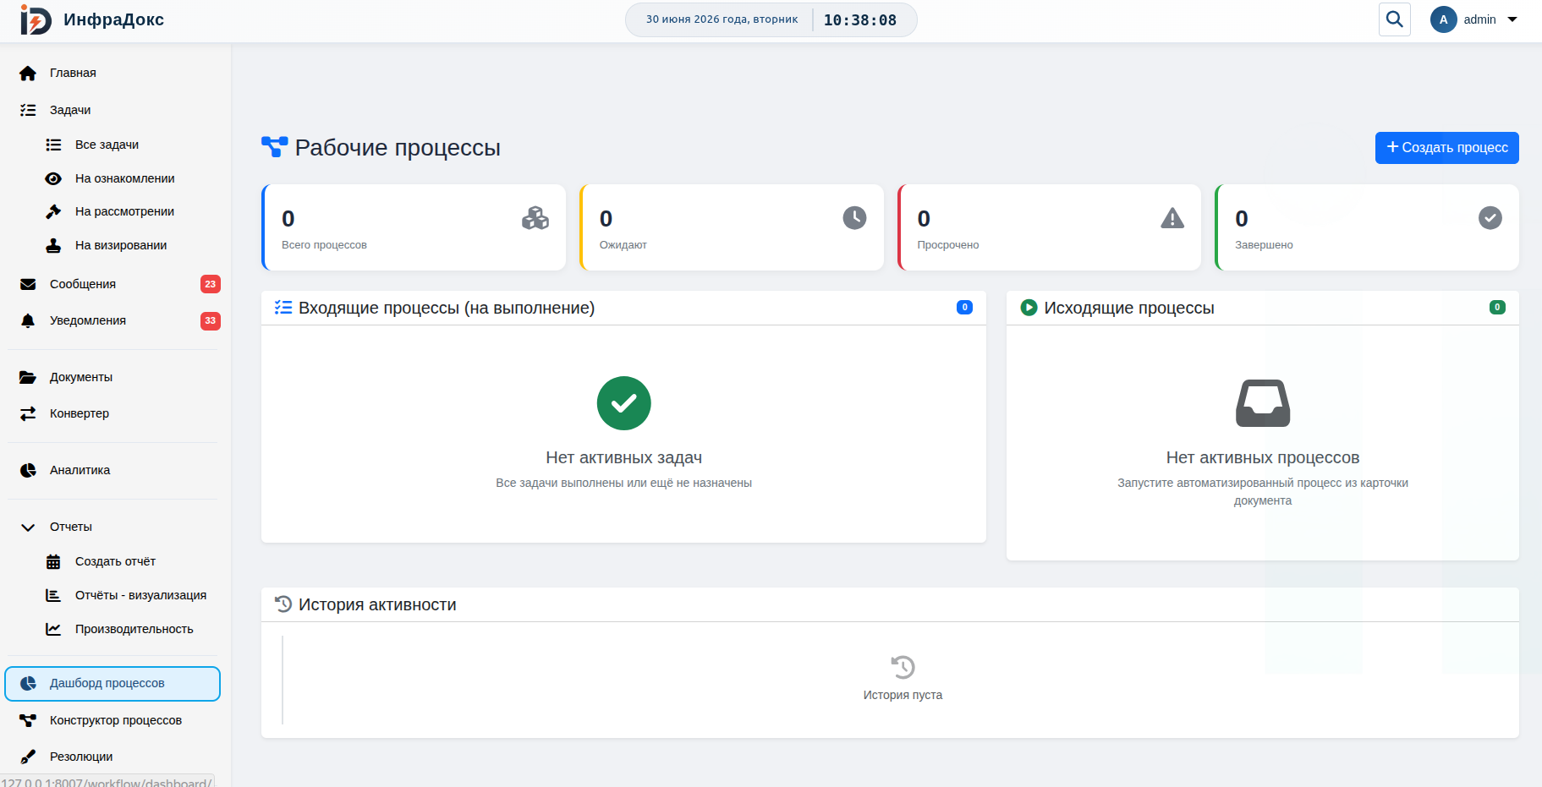Click the Исходящие процессы count badge
This screenshot has width=1542, height=787.
pos(1497,308)
